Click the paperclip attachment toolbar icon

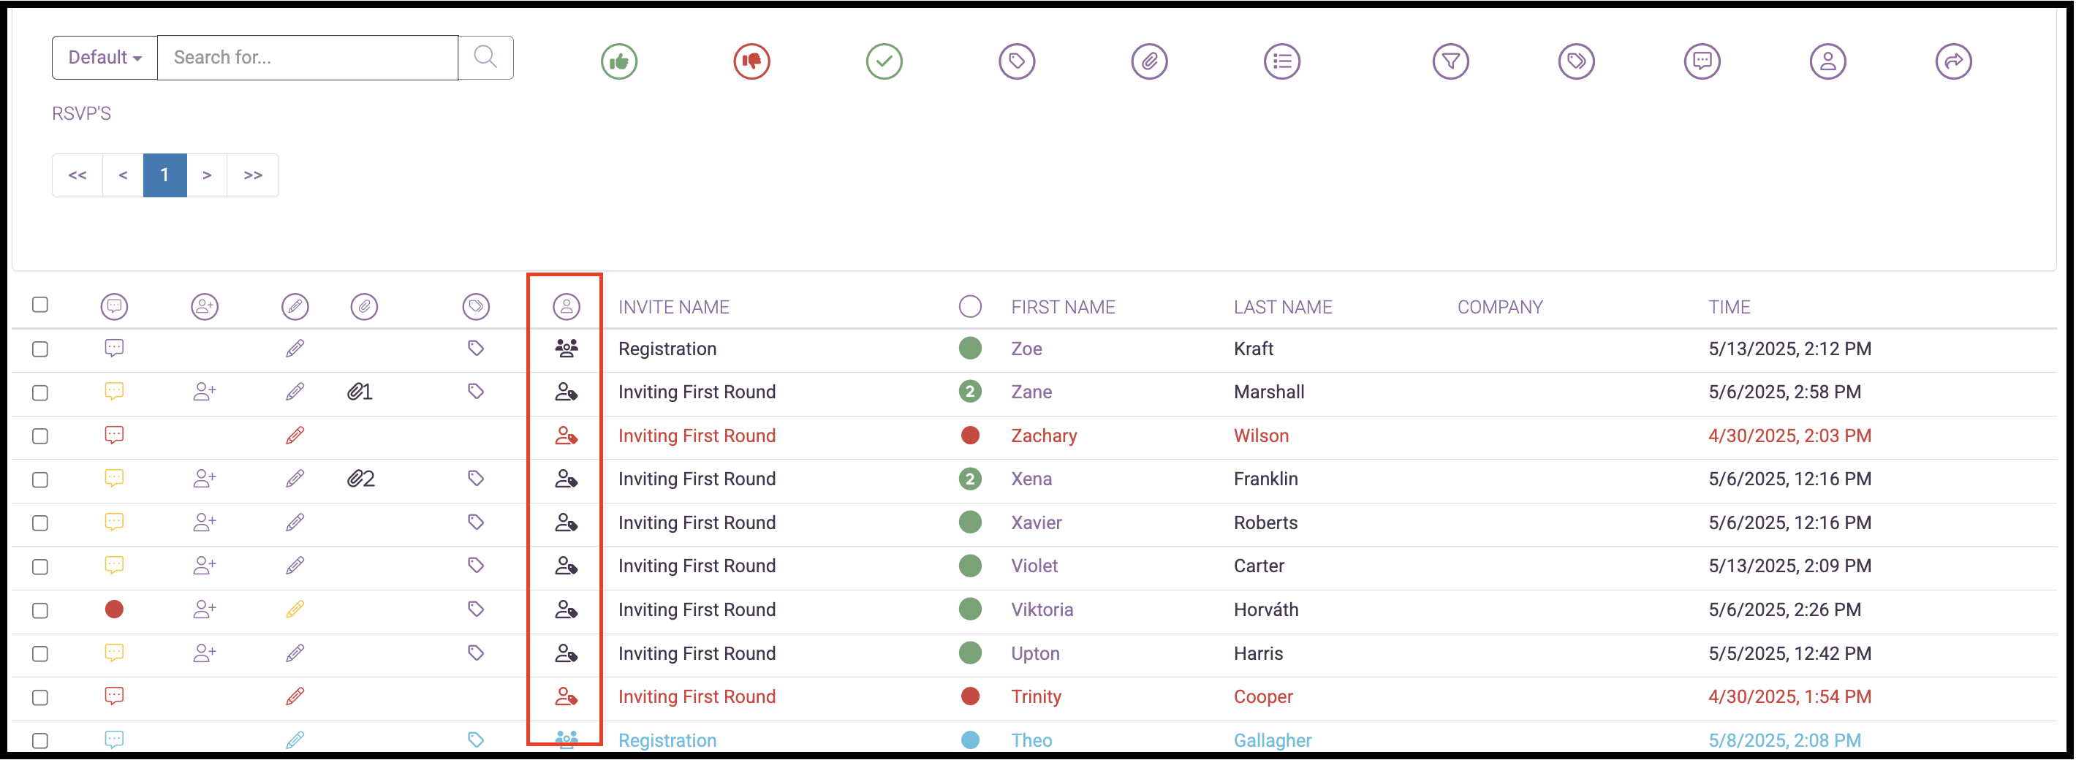pyautogui.click(x=1149, y=61)
